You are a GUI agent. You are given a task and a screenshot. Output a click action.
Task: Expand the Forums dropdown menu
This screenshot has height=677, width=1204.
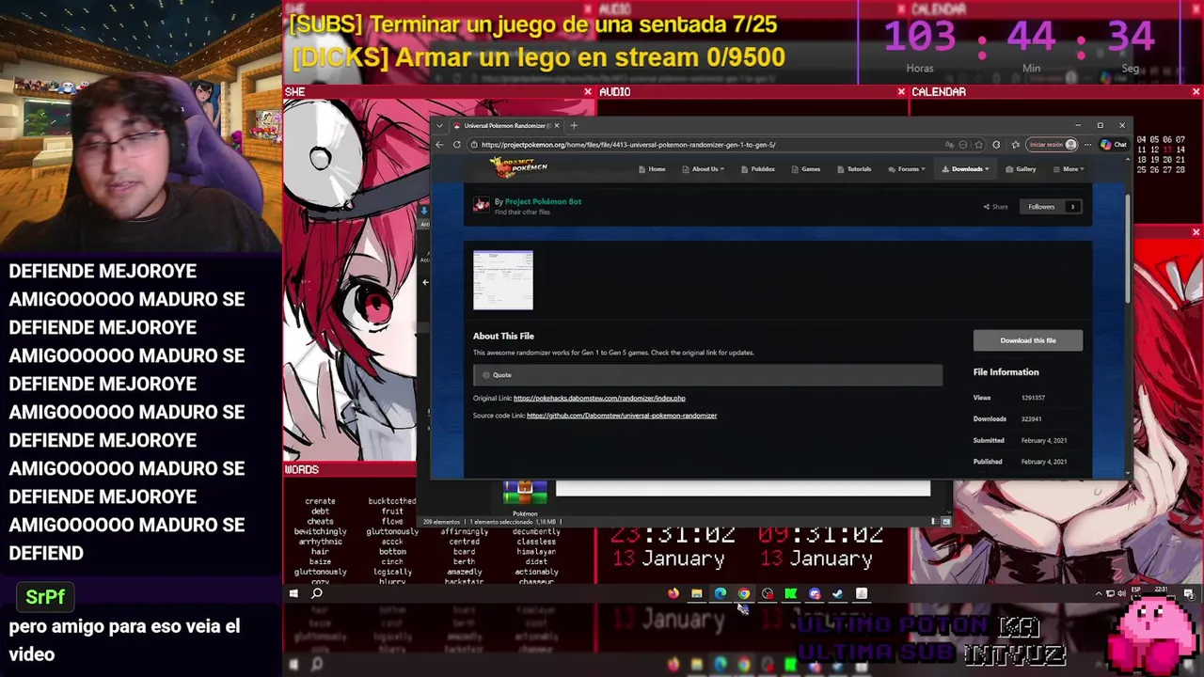tap(908, 169)
